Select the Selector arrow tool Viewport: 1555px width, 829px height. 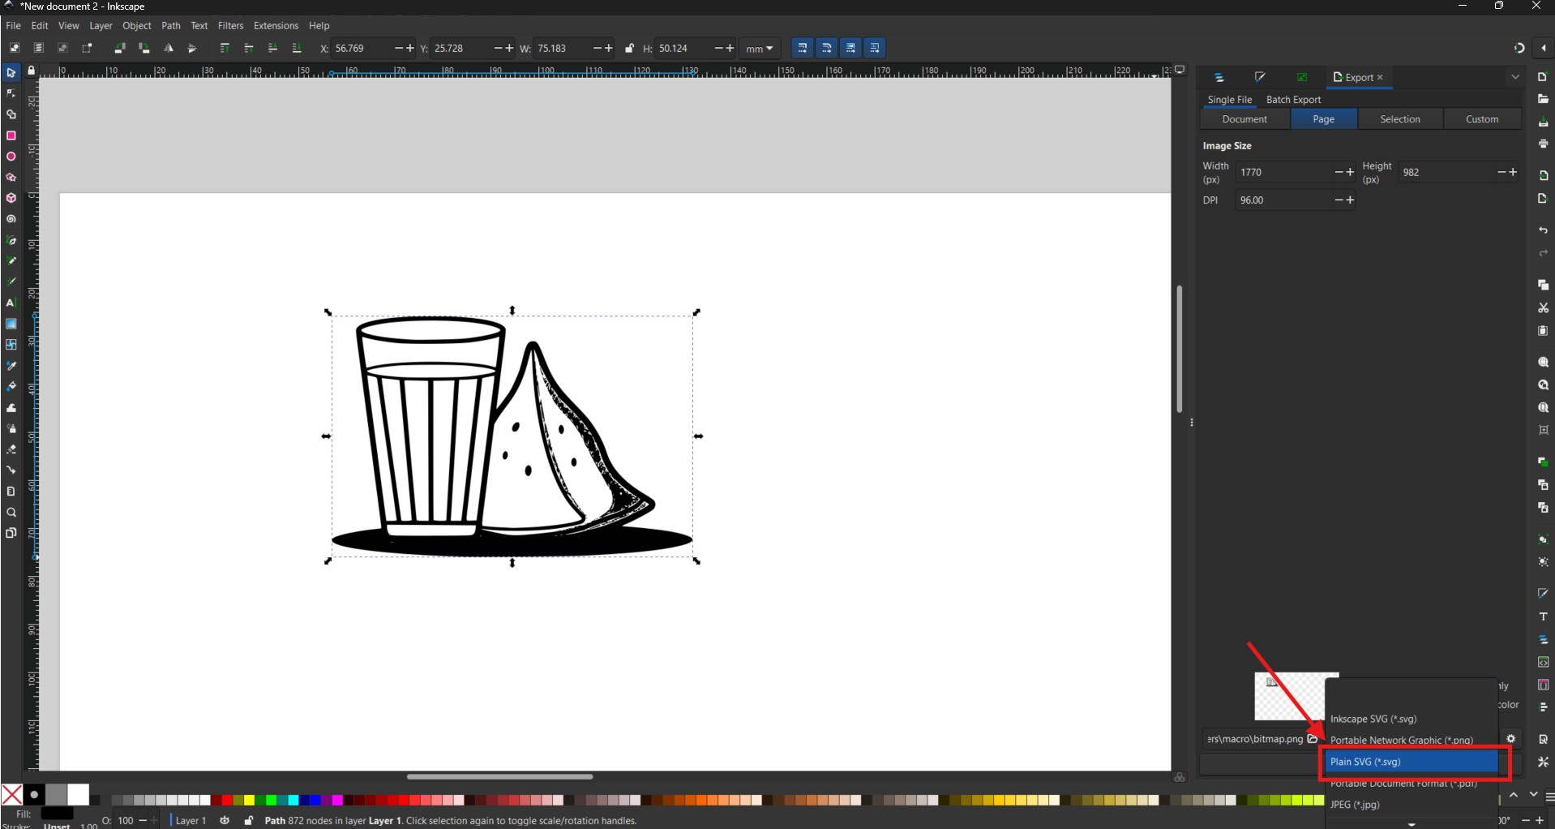11,73
